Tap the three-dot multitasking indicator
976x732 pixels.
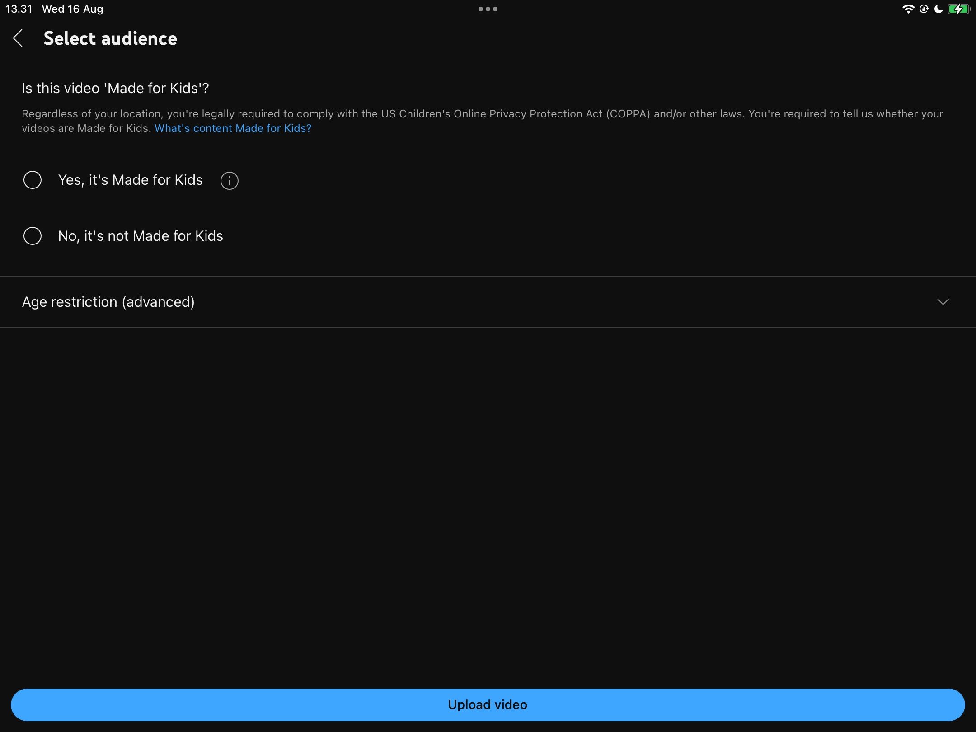tap(488, 9)
